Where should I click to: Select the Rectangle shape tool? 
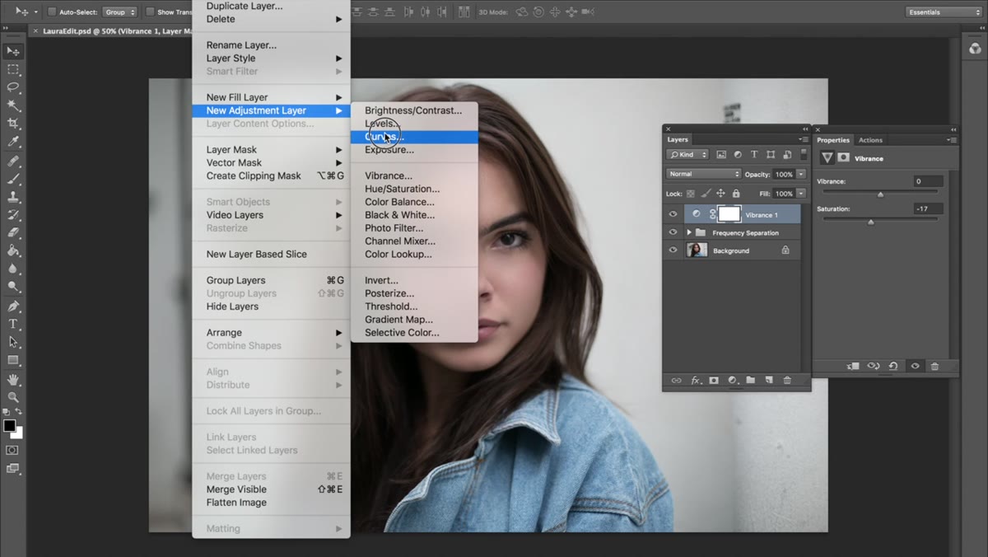[x=13, y=360]
